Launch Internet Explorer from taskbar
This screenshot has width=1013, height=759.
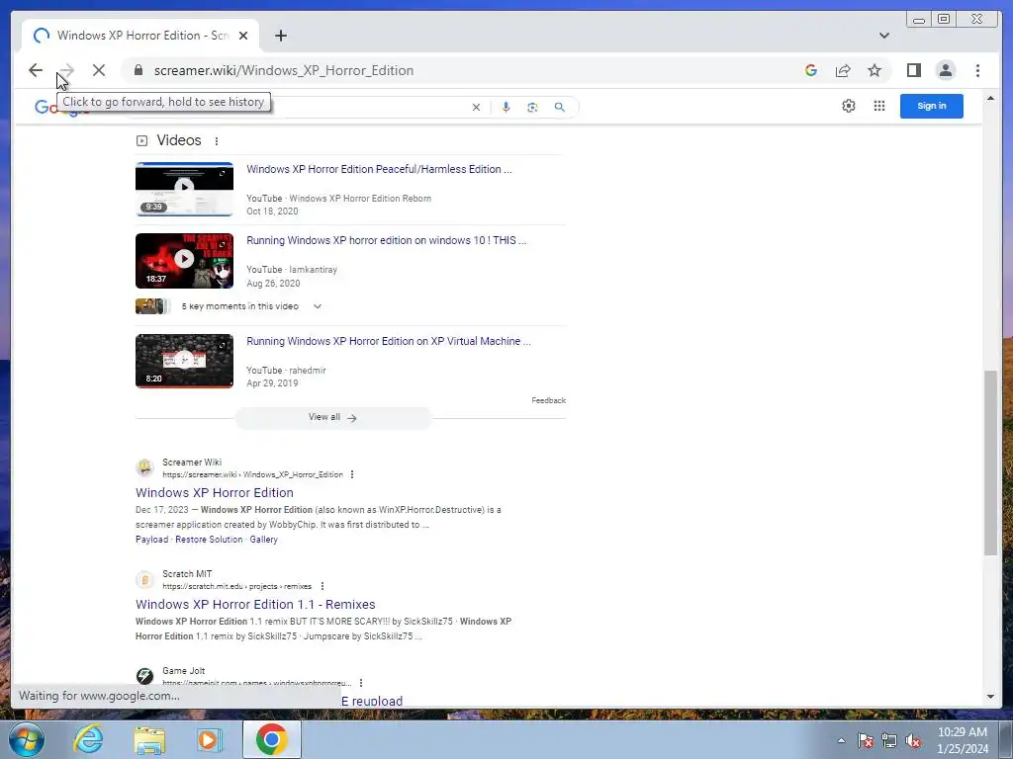[x=88, y=739]
